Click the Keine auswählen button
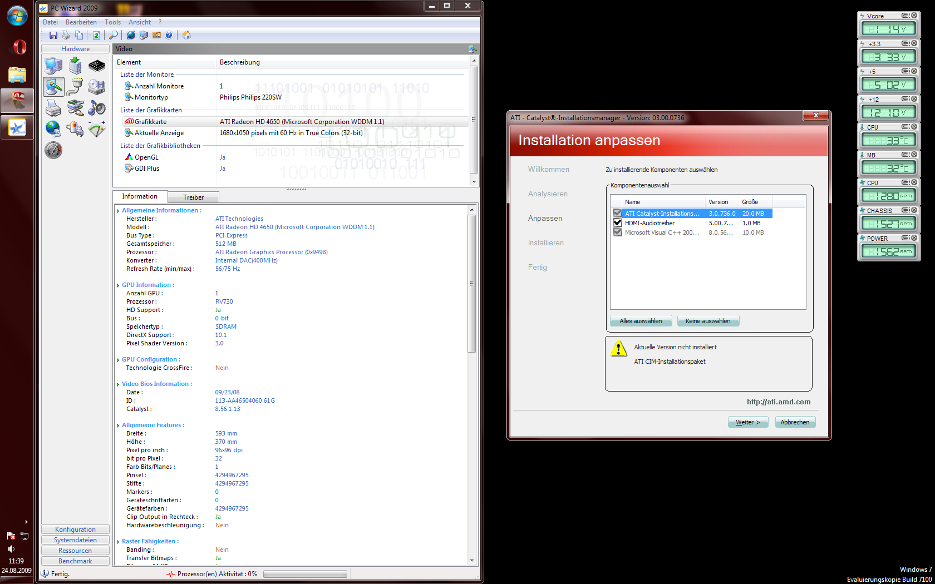The width and height of the screenshot is (935, 584). 708,321
